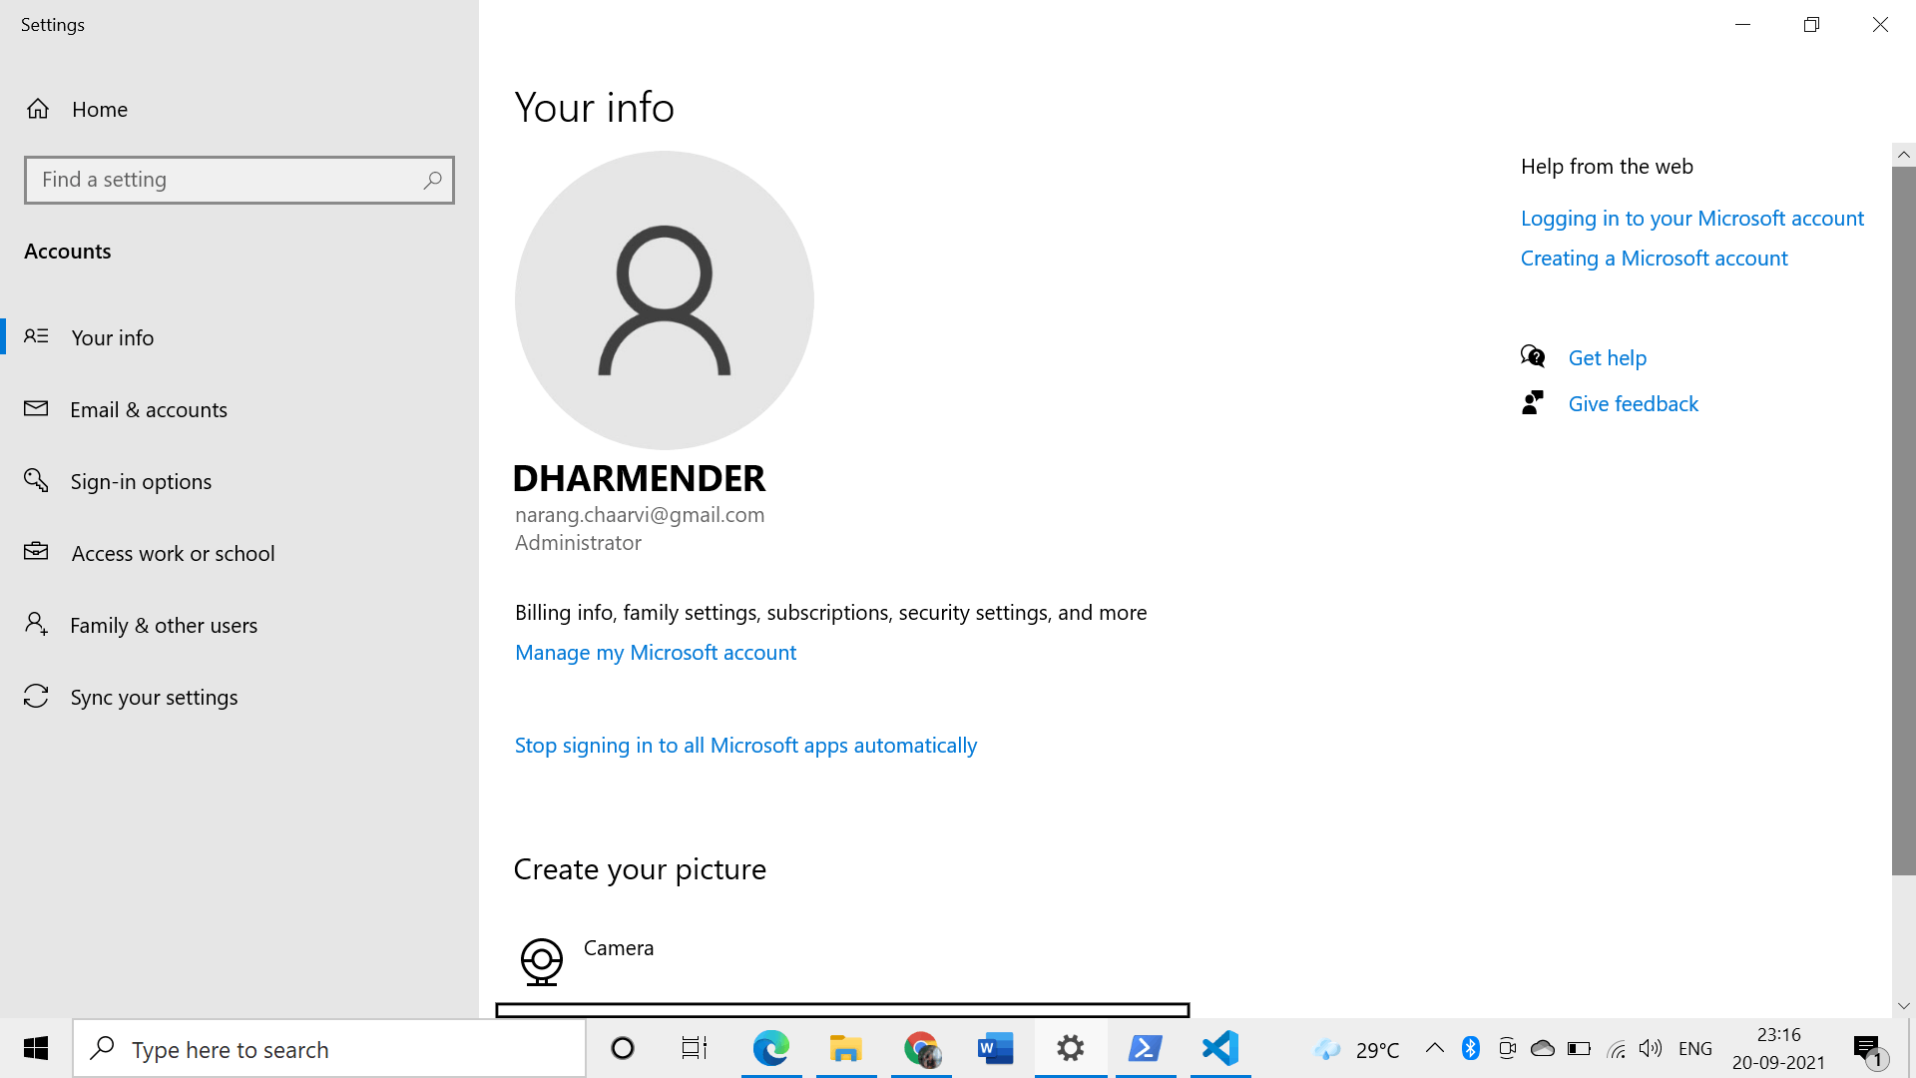The height and width of the screenshot is (1078, 1916).
Task: Click Stop signing in automatically link
Action: [745, 746]
